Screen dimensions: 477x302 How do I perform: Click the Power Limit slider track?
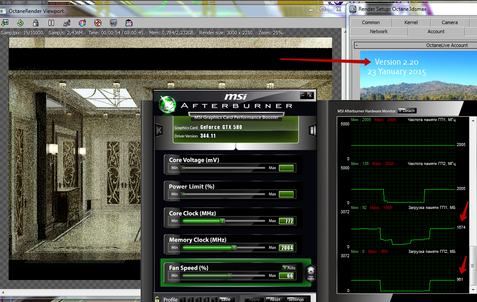click(x=223, y=194)
